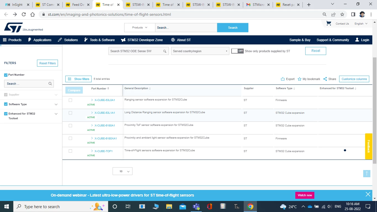Screen dimensions: 377x212
Task: Click the ST site Search text field
Action: coord(186,28)
